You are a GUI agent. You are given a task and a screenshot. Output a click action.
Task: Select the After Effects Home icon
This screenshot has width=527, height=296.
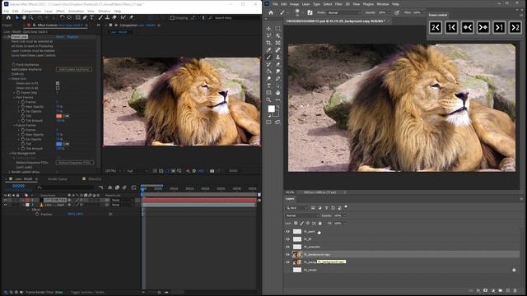[8, 18]
